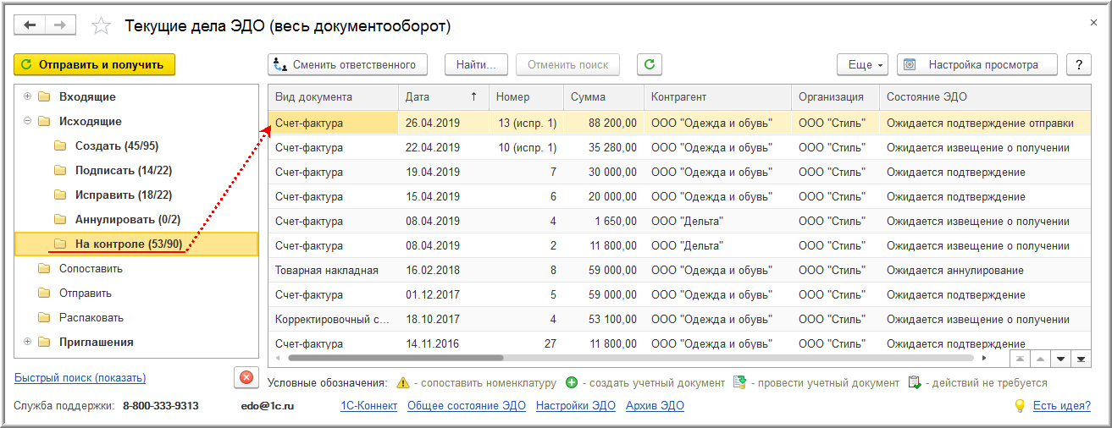Add to favorites with the star icon

[101, 26]
